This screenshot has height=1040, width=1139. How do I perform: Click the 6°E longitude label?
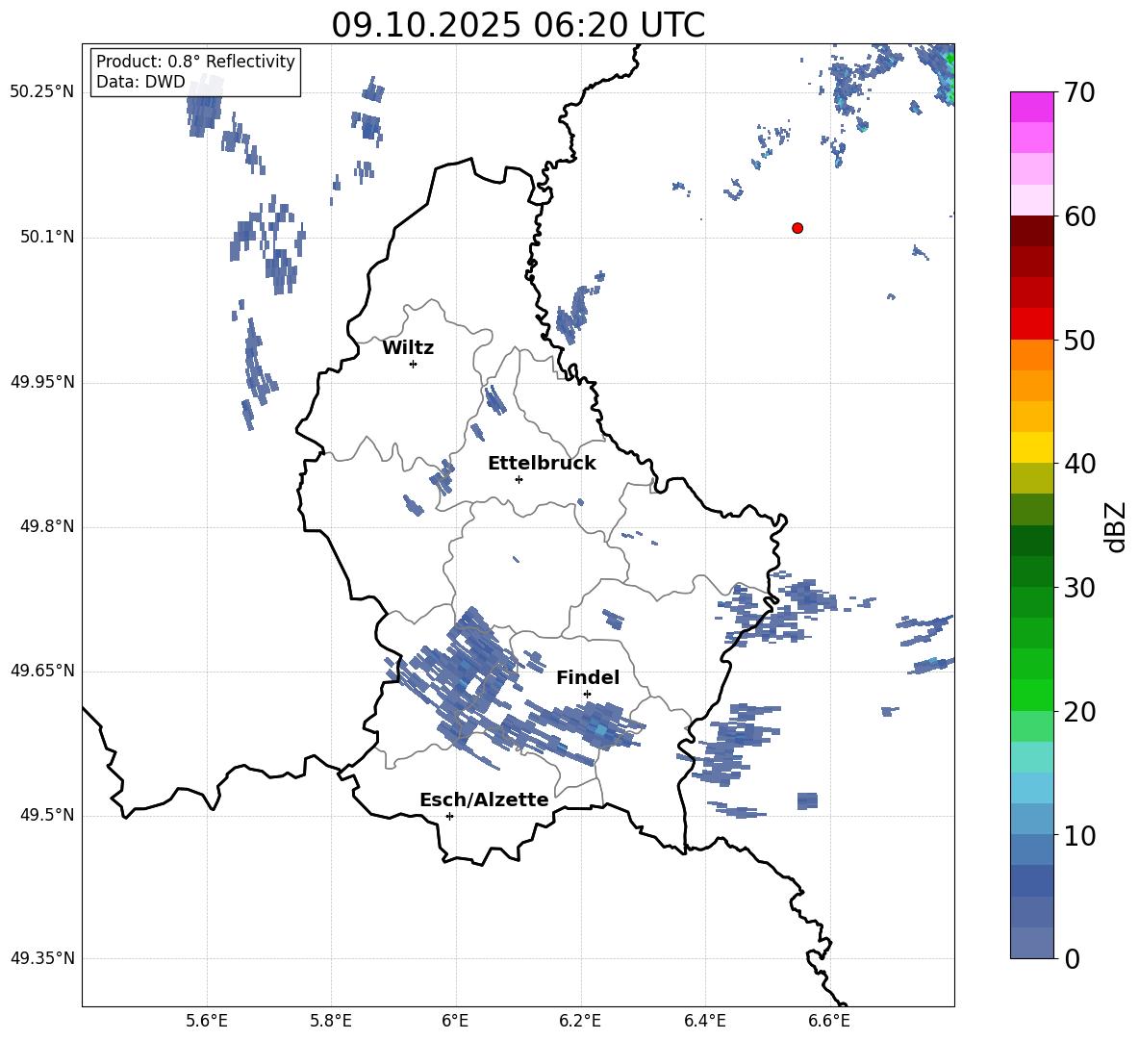click(x=455, y=1021)
